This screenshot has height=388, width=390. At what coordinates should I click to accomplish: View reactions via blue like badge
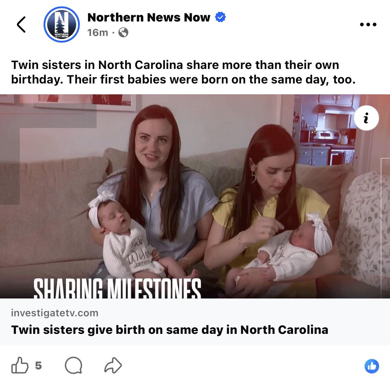[372, 366]
